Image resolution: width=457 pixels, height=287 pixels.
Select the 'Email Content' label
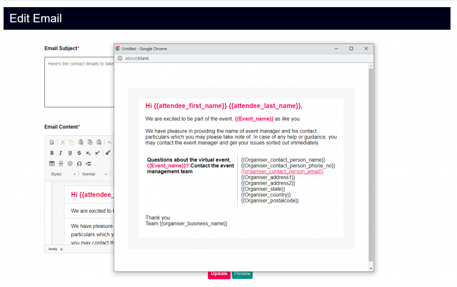pos(62,127)
